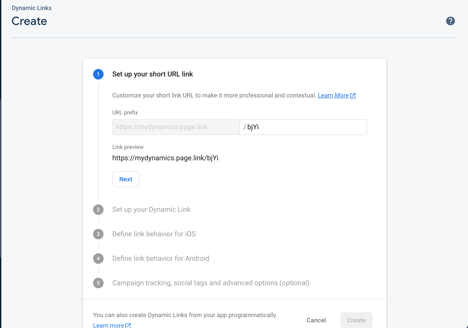This screenshot has width=468, height=328.
Task: Click the step 2 circle icon
Action: click(98, 210)
